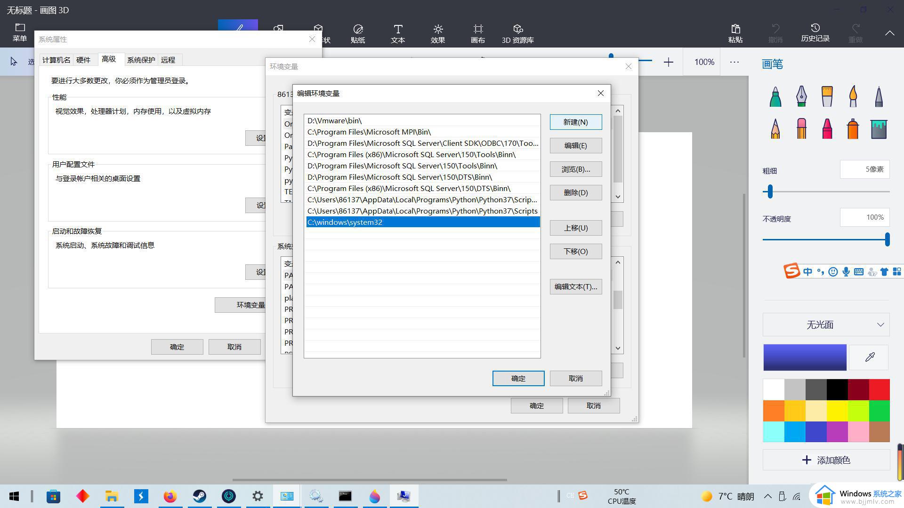Pick the red color swatch

[879, 389]
